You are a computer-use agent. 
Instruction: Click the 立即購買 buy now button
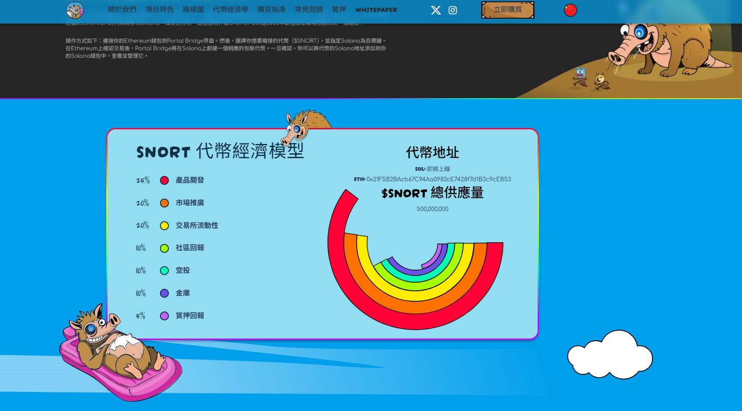[507, 10]
